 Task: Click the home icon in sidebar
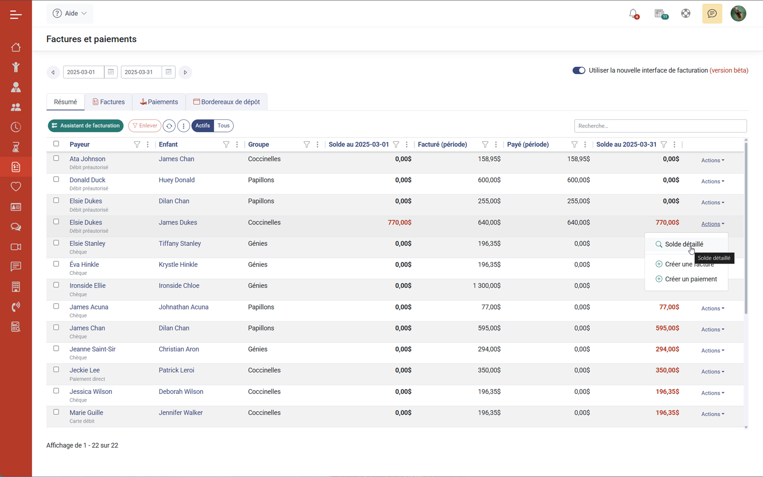[16, 47]
